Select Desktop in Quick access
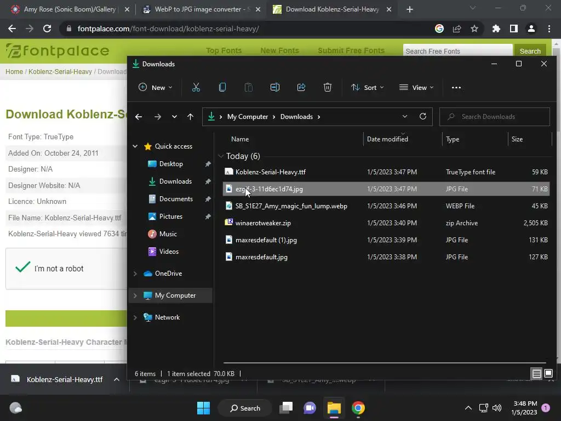 [171, 163]
